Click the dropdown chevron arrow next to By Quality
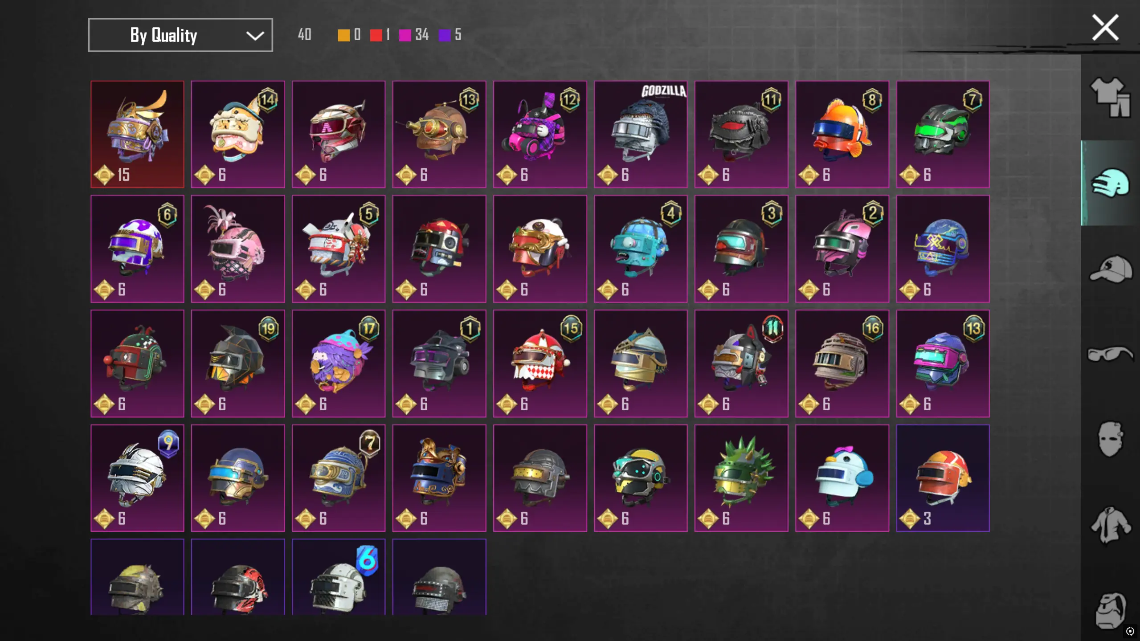The width and height of the screenshot is (1140, 641). pos(255,36)
